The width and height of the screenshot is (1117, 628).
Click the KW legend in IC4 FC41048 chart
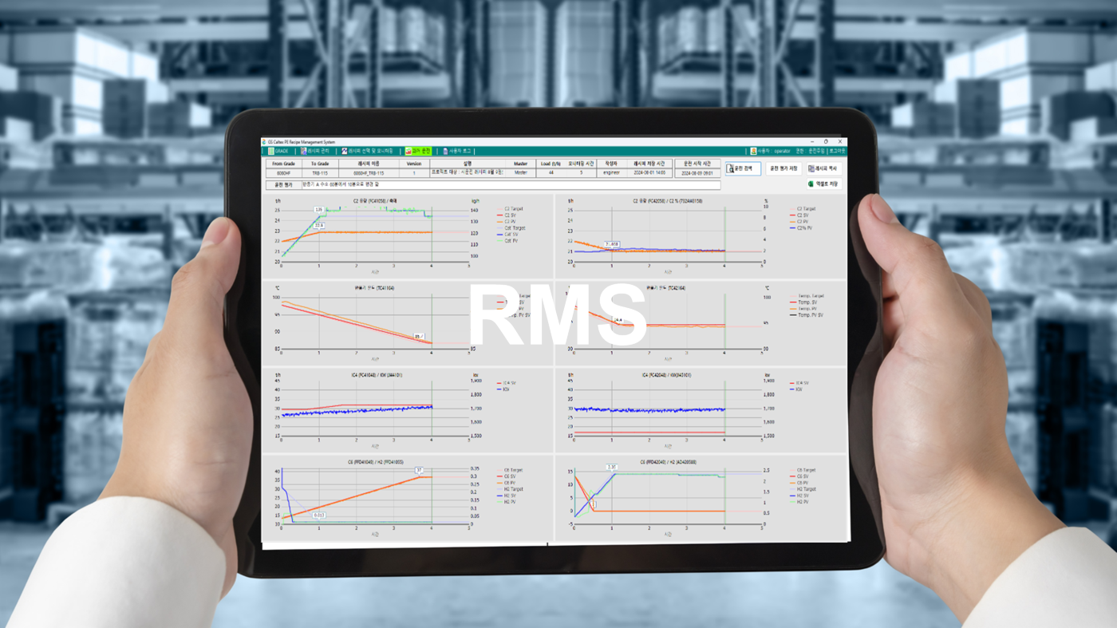pos(506,389)
